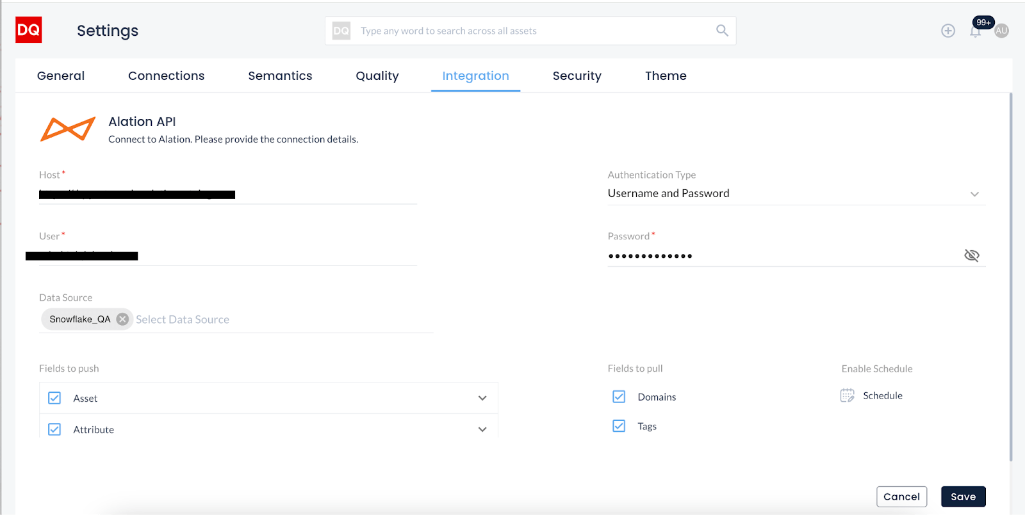This screenshot has width=1025, height=515.
Task: Click the vertical scrollbar on right
Action: coord(1011,276)
